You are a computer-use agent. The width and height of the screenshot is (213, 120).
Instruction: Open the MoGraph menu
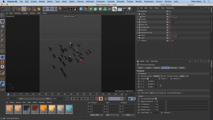[x=90, y=1]
